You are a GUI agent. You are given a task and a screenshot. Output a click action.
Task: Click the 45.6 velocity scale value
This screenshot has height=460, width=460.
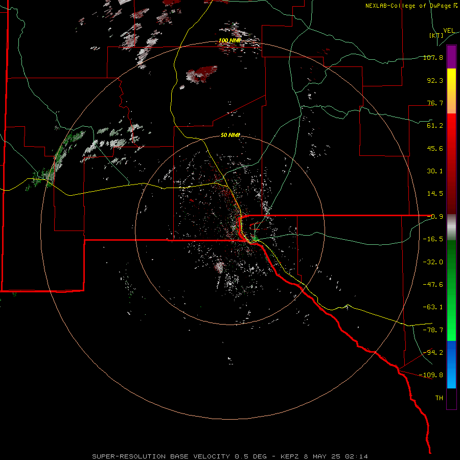point(435,148)
